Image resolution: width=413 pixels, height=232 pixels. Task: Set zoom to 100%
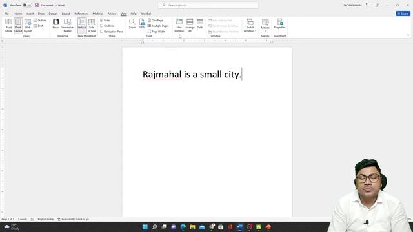142,24
